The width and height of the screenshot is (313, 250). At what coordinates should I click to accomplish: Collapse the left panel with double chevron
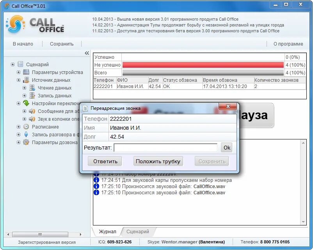[87, 53]
